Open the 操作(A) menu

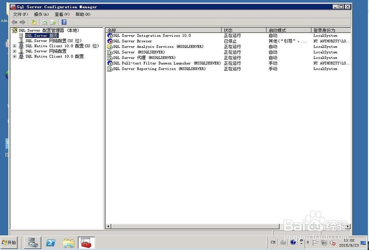pos(41,14)
